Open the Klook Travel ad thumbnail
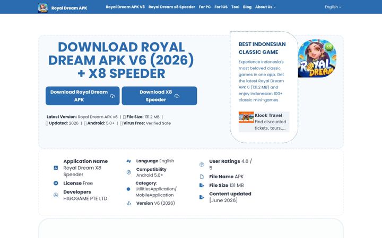The width and height of the screenshot is (382, 238). coord(246,117)
